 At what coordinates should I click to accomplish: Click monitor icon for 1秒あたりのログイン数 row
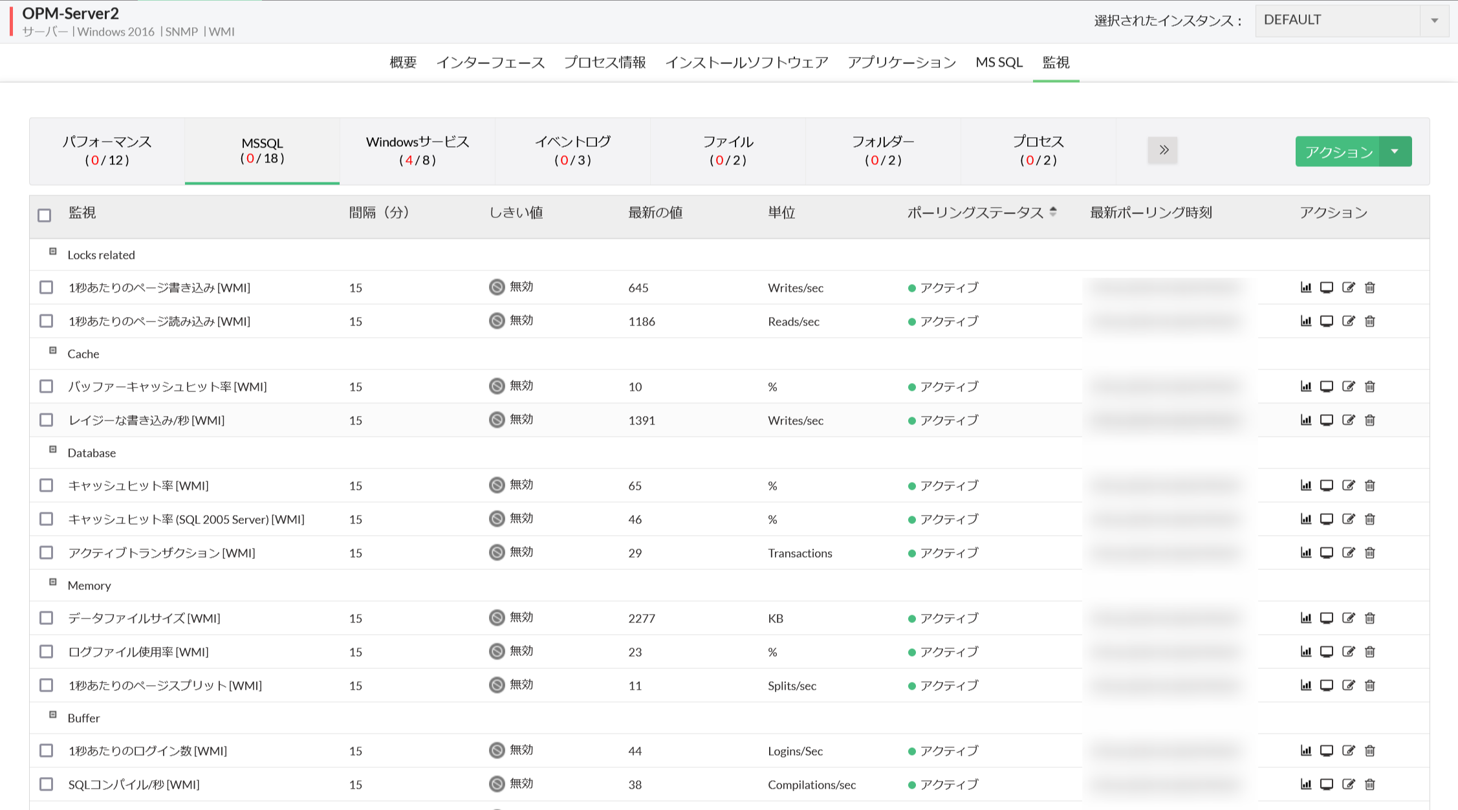point(1326,750)
